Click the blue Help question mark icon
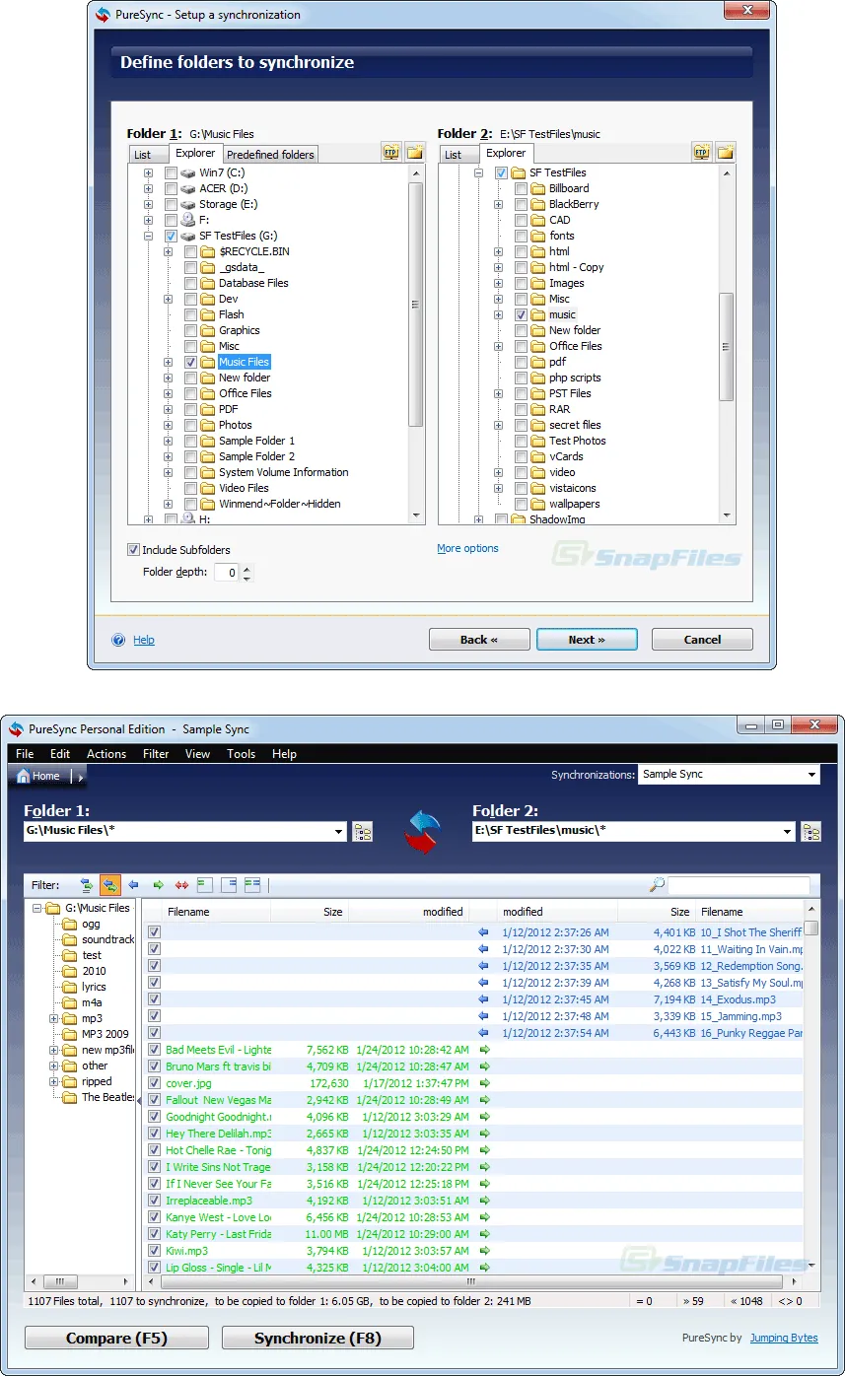The image size is (845, 1376). [x=119, y=640]
